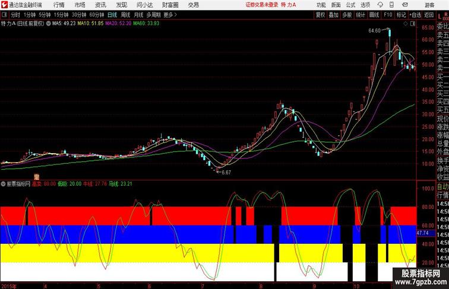Click the 47.74 blue value marker
This screenshot has height=289, width=449.
pos(423,233)
